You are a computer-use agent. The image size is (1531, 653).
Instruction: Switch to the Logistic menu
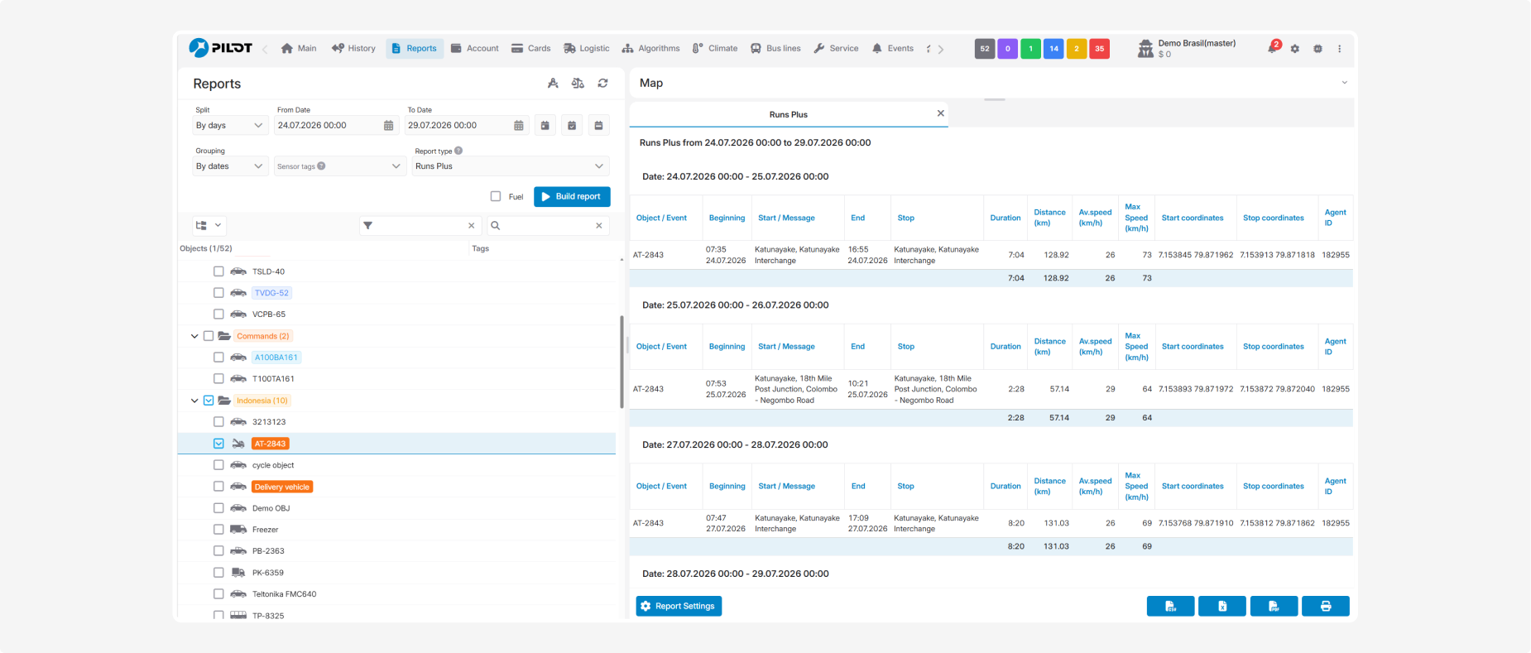pos(587,48)
